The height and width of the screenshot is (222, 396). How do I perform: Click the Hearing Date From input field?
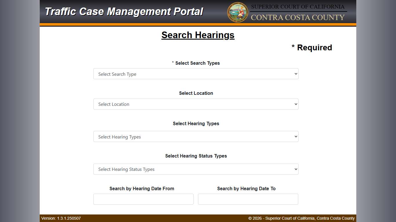click(x=143, y=199)
